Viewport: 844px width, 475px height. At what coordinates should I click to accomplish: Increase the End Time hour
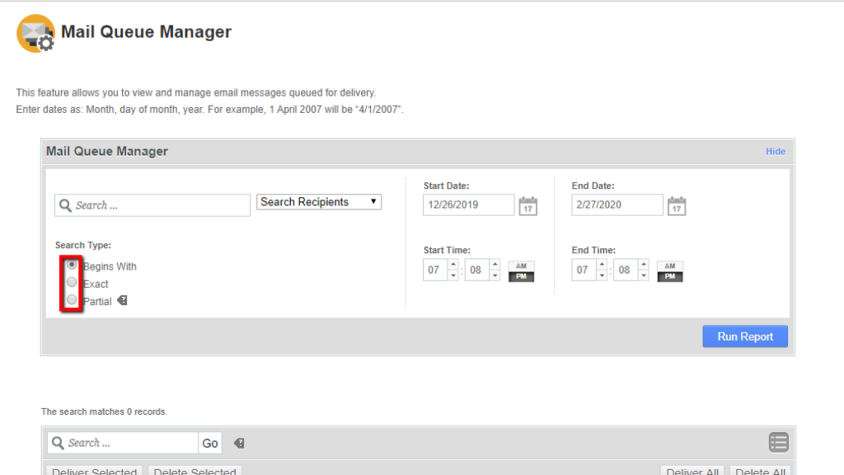tap(602, 265)
